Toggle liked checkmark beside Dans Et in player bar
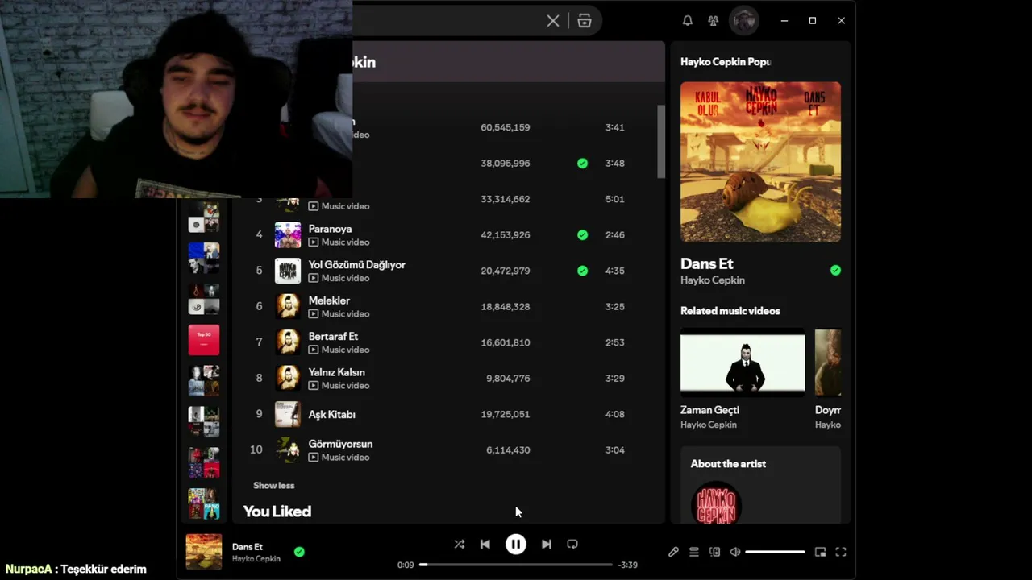 299,552
